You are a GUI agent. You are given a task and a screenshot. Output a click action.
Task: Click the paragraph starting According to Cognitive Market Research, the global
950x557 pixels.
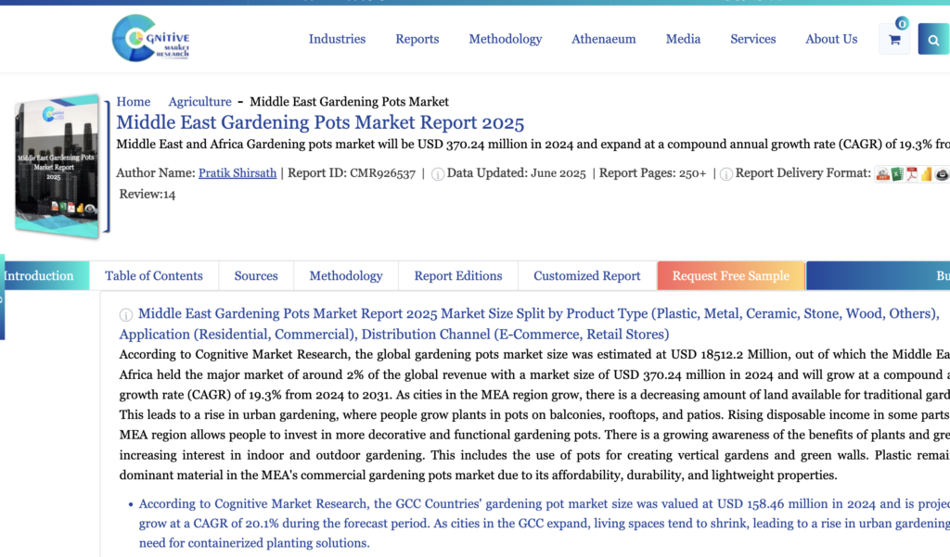534,414
